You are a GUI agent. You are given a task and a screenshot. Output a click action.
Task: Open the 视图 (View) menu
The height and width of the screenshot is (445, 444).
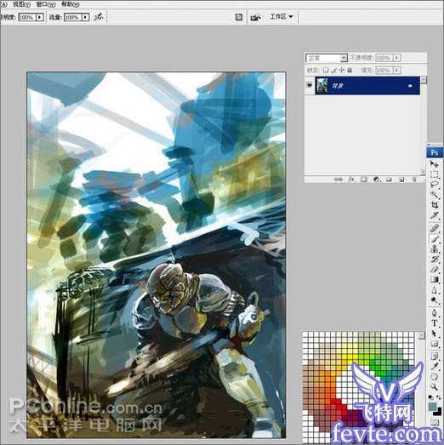(x=21, y=4)
